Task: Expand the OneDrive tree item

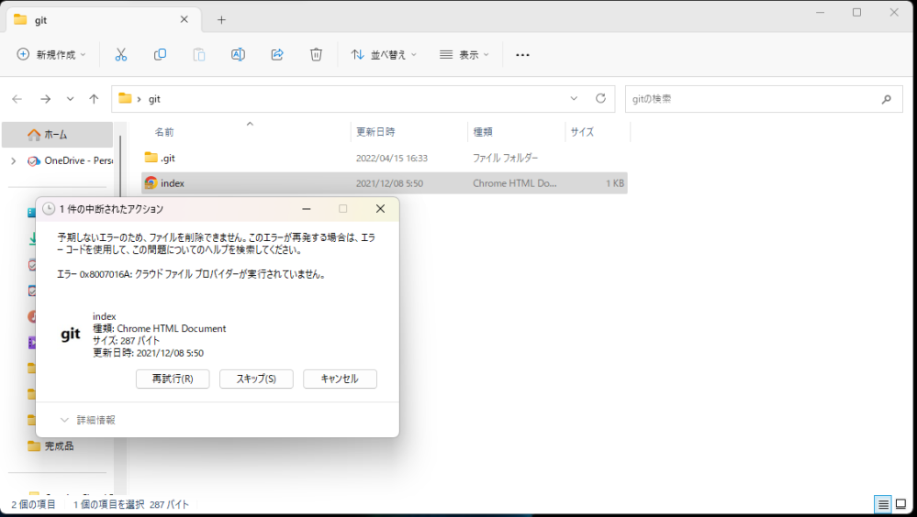Action: tap(13, 160)
